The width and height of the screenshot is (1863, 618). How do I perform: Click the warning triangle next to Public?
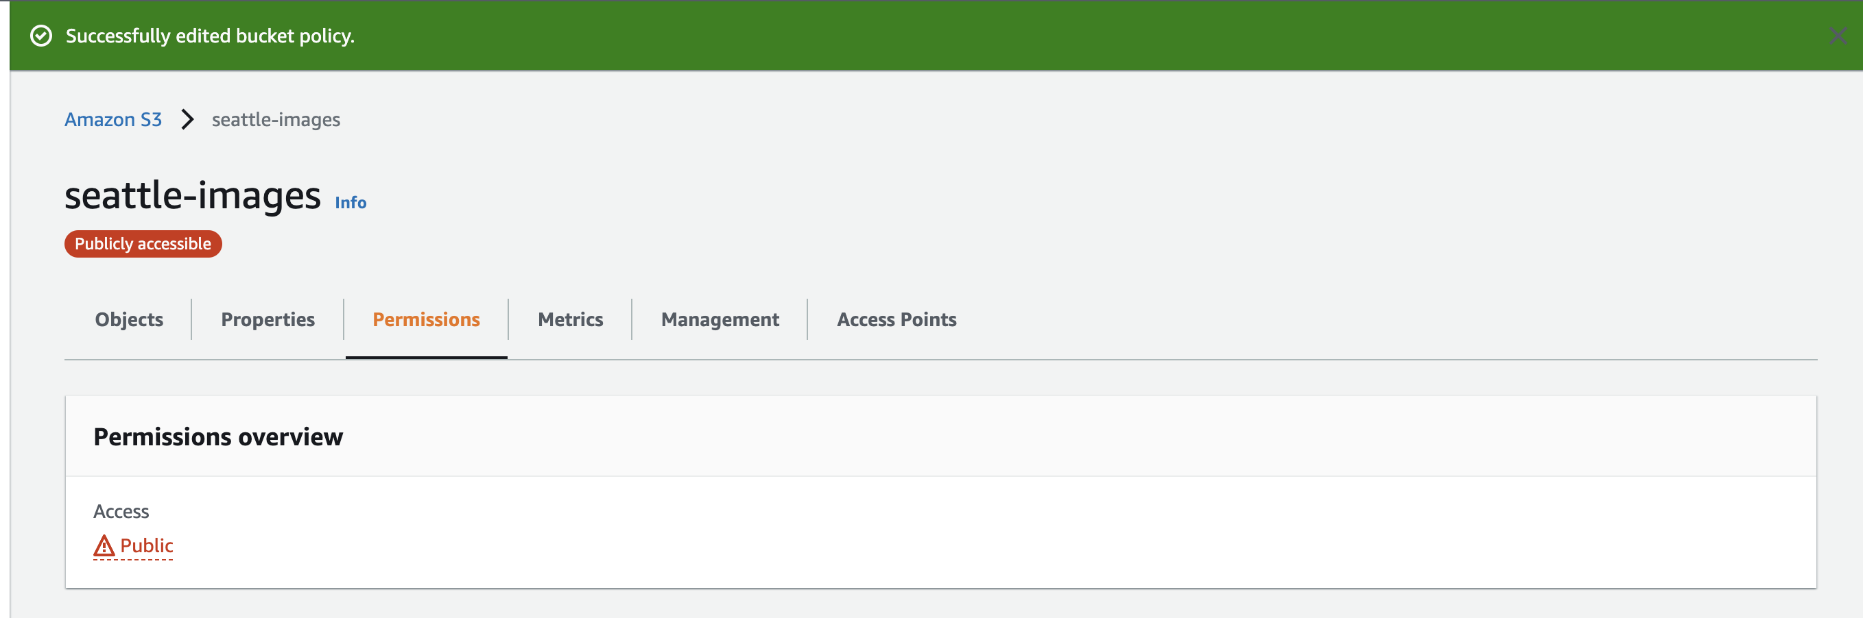[106, 547]
